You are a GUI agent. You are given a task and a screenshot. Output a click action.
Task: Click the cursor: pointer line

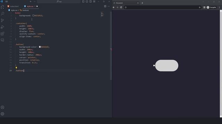coord(28,58)
